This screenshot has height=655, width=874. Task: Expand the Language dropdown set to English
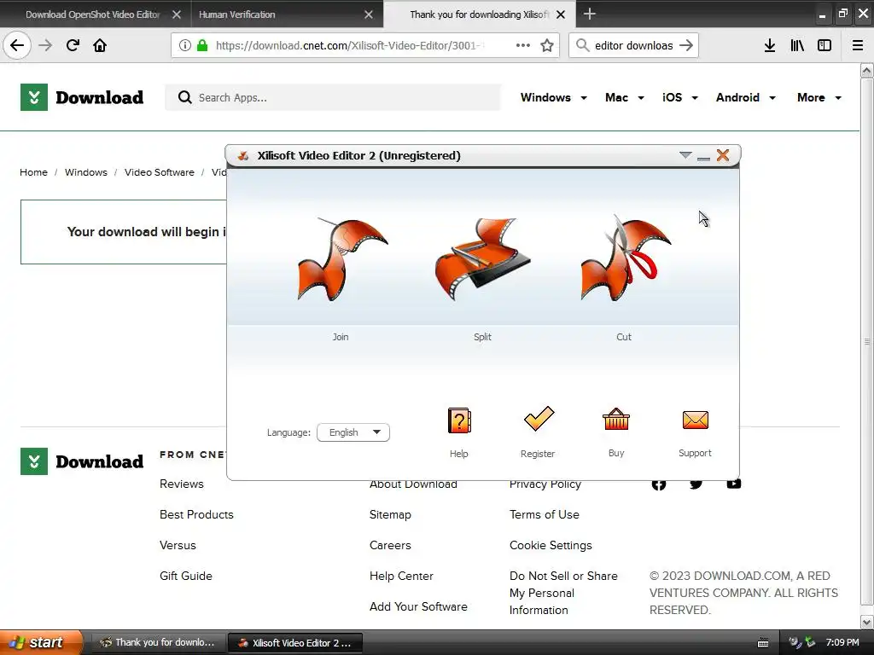(353, 432)
